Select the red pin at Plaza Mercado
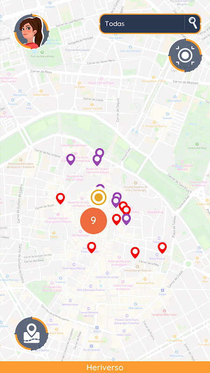210x373 pixels. 91,248
